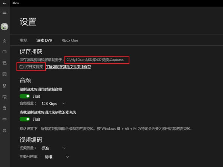
Task: Open the Messages sidebar icon
Action: tap(4, 63)
